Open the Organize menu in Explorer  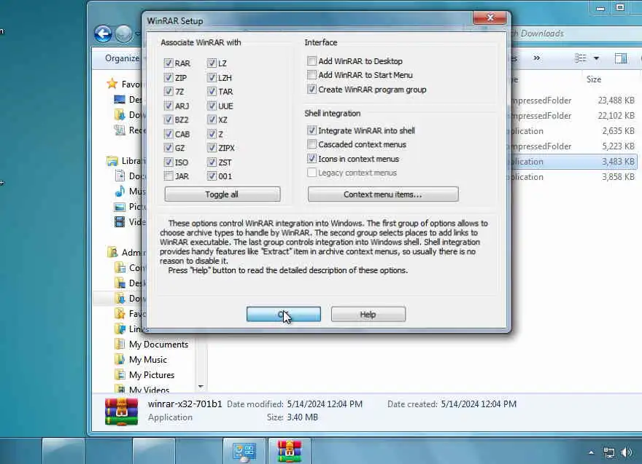coord(122,58)
